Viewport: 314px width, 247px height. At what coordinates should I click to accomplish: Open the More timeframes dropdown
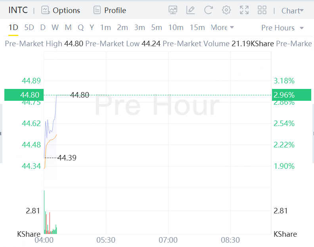(x=222, y=28)
